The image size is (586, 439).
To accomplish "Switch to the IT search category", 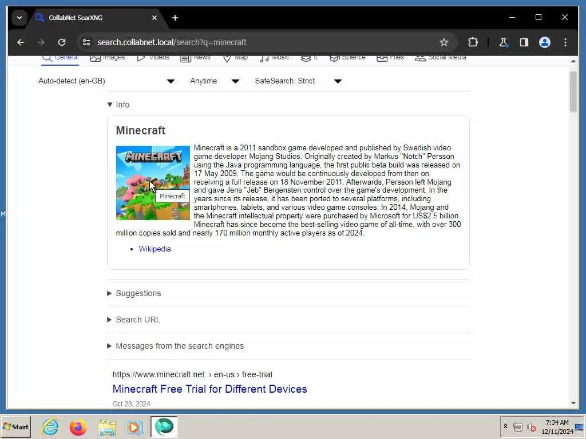I will [x=310, y=58].
